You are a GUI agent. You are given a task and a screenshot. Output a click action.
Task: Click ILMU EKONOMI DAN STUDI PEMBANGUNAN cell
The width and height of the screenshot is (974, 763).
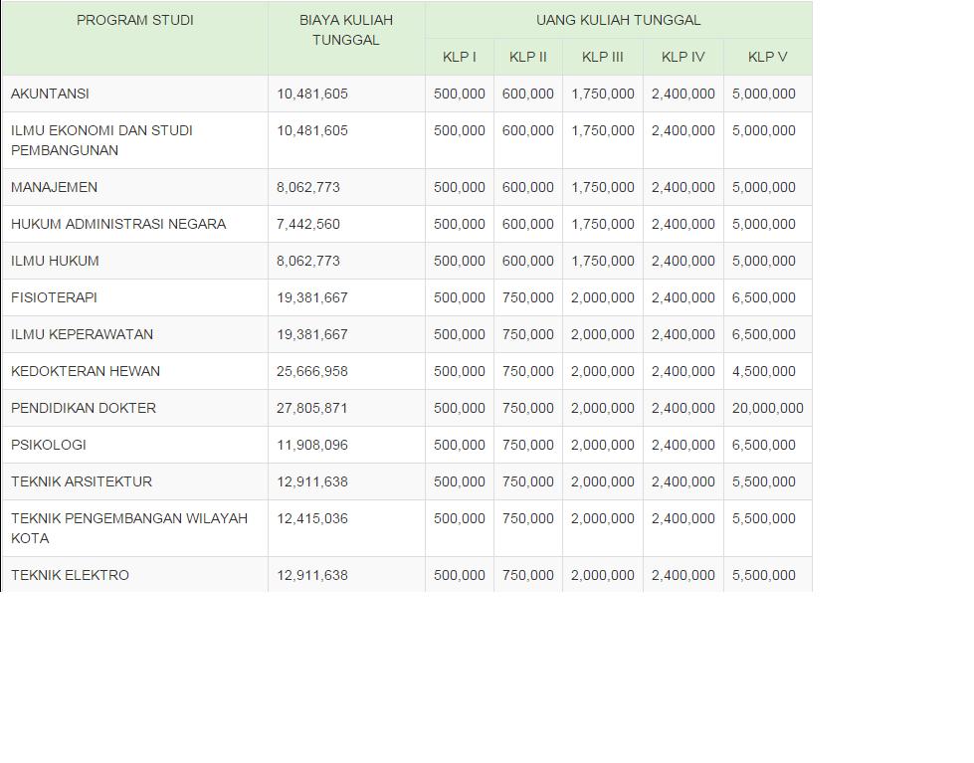101,140
